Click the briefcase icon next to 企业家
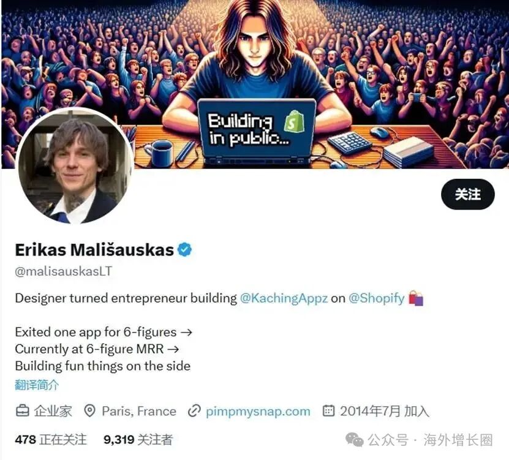Image resolution: width=509 pixels, height=460 pixels. point(23,410)
